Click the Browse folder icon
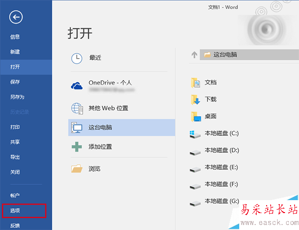 77,169
